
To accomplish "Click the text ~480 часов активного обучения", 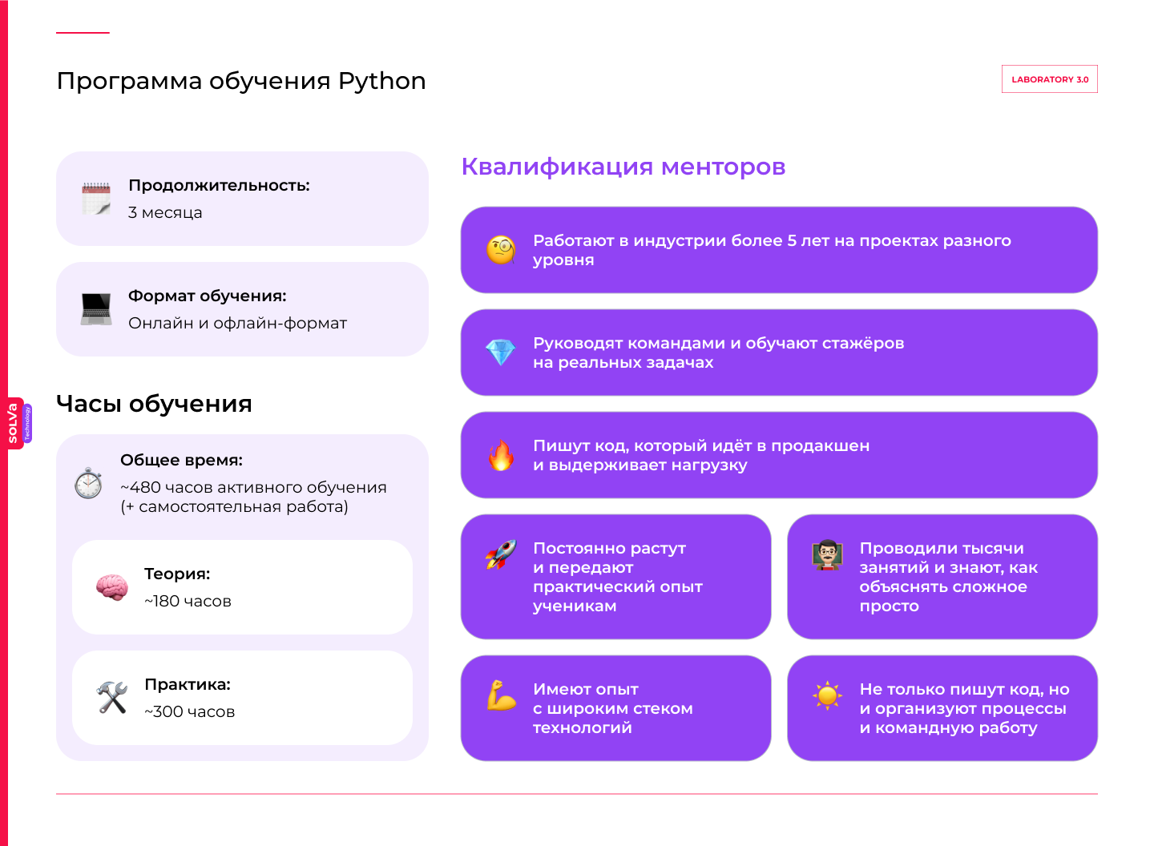I will tap(253, 487).
